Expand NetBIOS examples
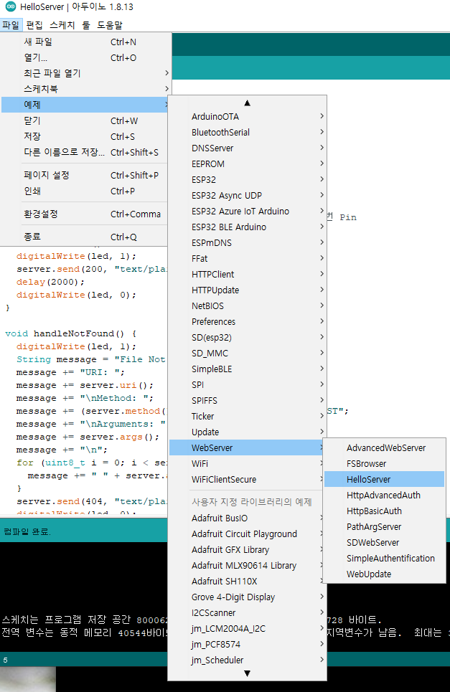The width and height of the screenshot is (450, 692). click(x=248, y=305)
